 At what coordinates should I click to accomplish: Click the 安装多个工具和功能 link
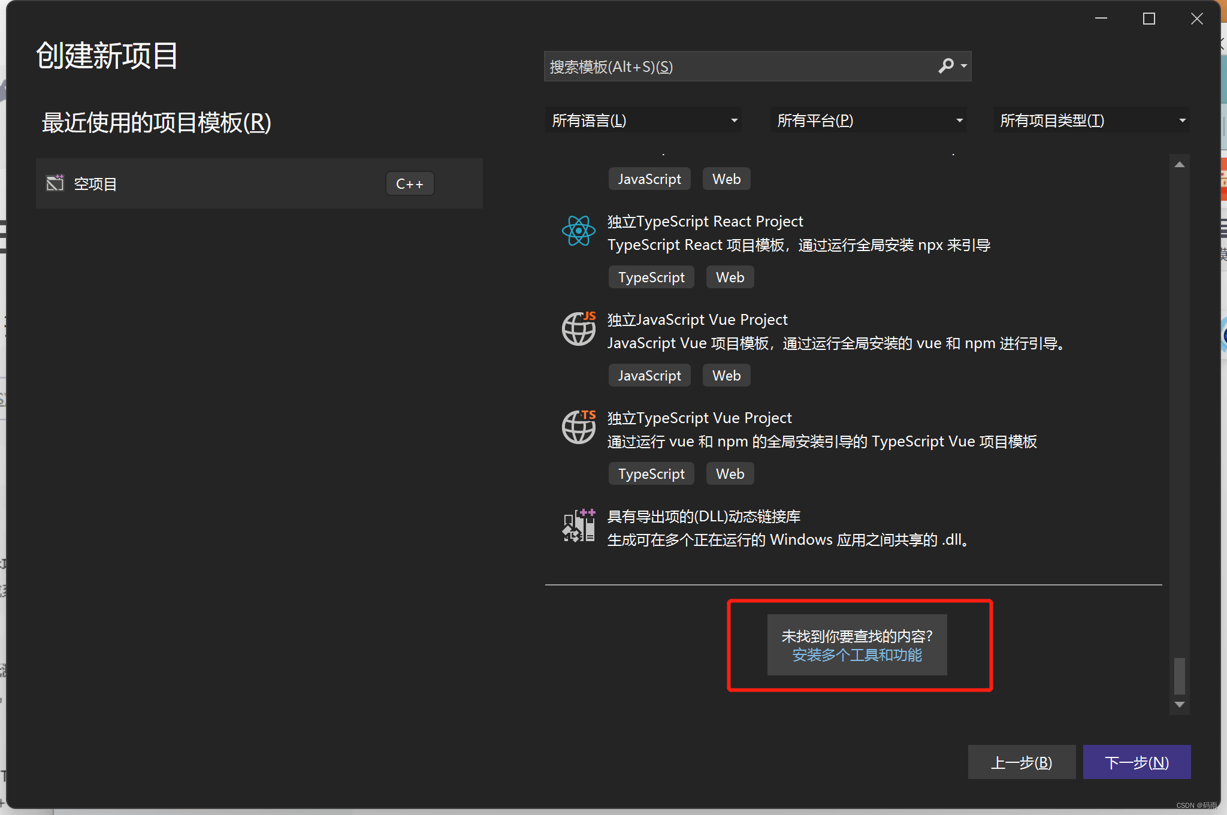click(857, 655)
